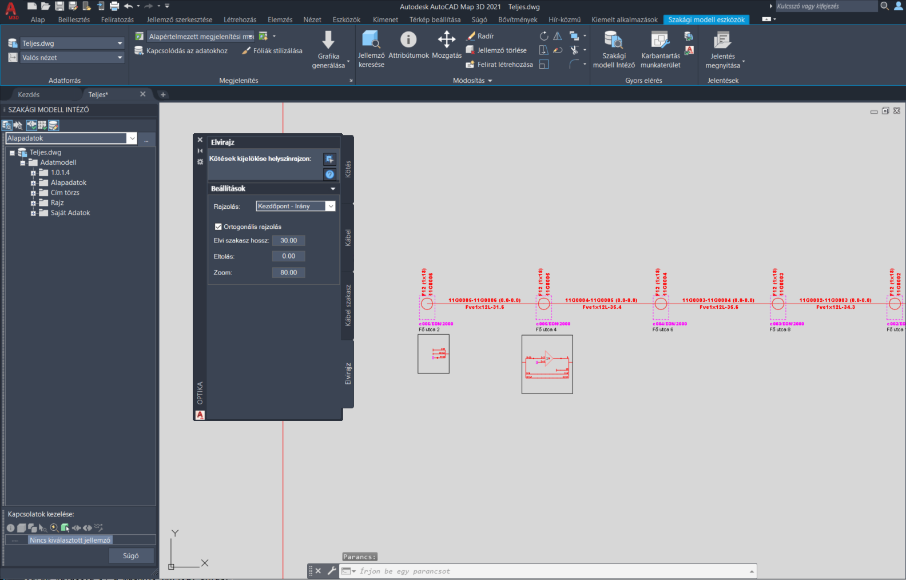
Task: Switch to the Kezdés document tab
Action: pos(29,95)
